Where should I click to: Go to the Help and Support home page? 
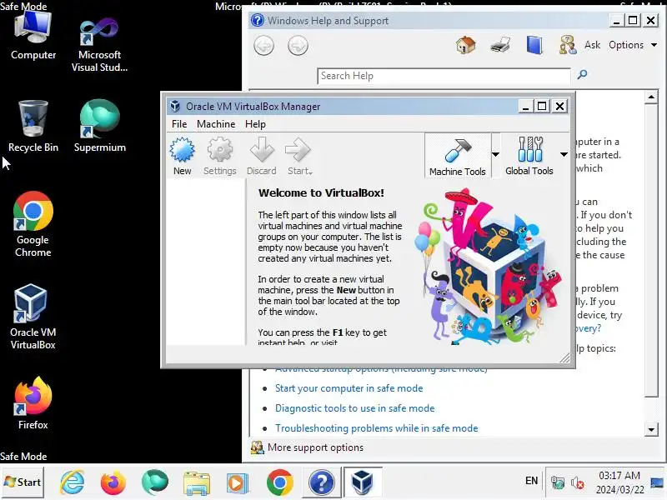[x=466, y=45]
